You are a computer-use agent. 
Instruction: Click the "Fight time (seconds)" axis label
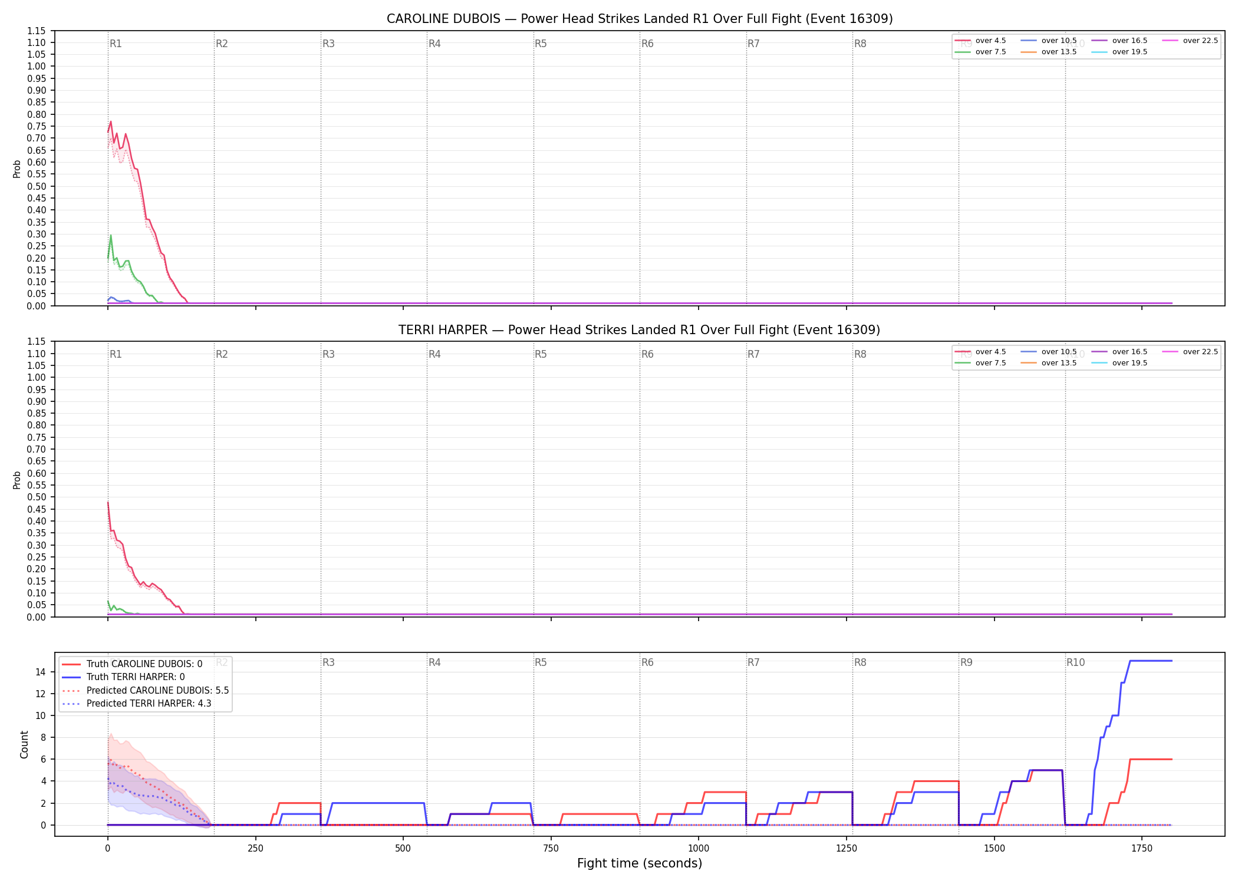[640, 863]
